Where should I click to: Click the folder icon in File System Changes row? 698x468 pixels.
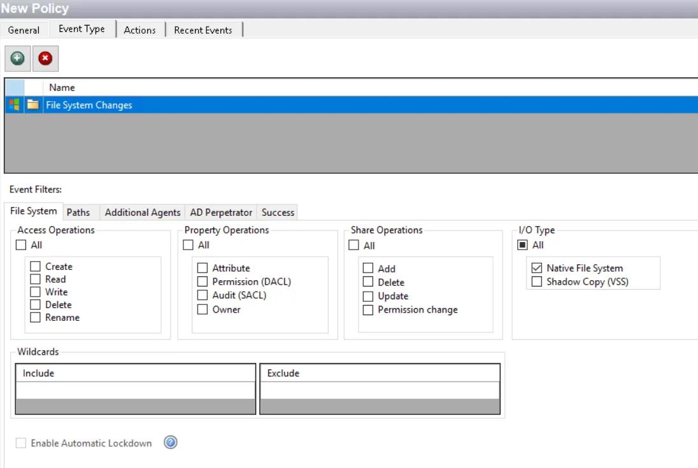pos(33,104)
